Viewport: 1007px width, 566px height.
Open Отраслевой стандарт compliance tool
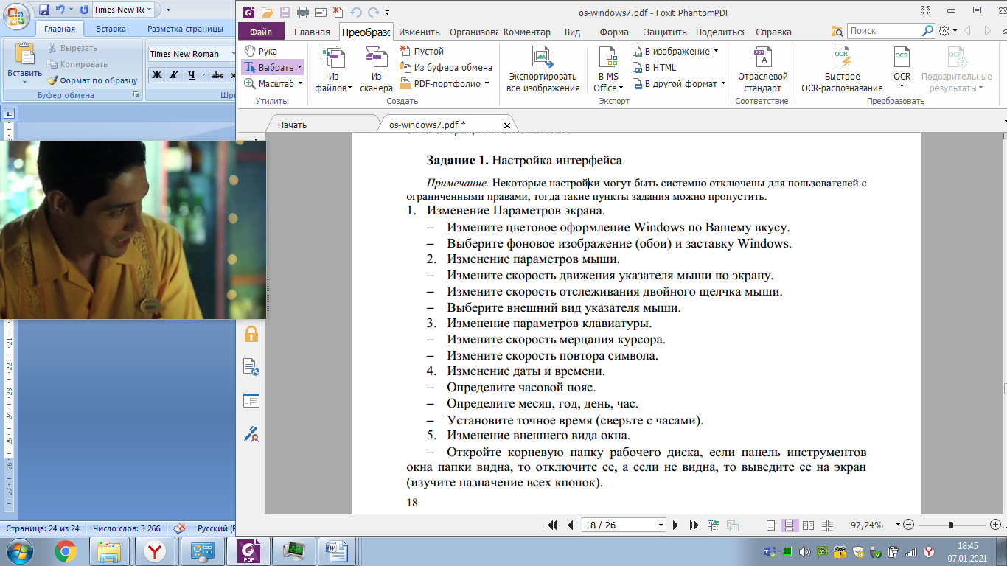pyautogui.click(x=762, y=71)
